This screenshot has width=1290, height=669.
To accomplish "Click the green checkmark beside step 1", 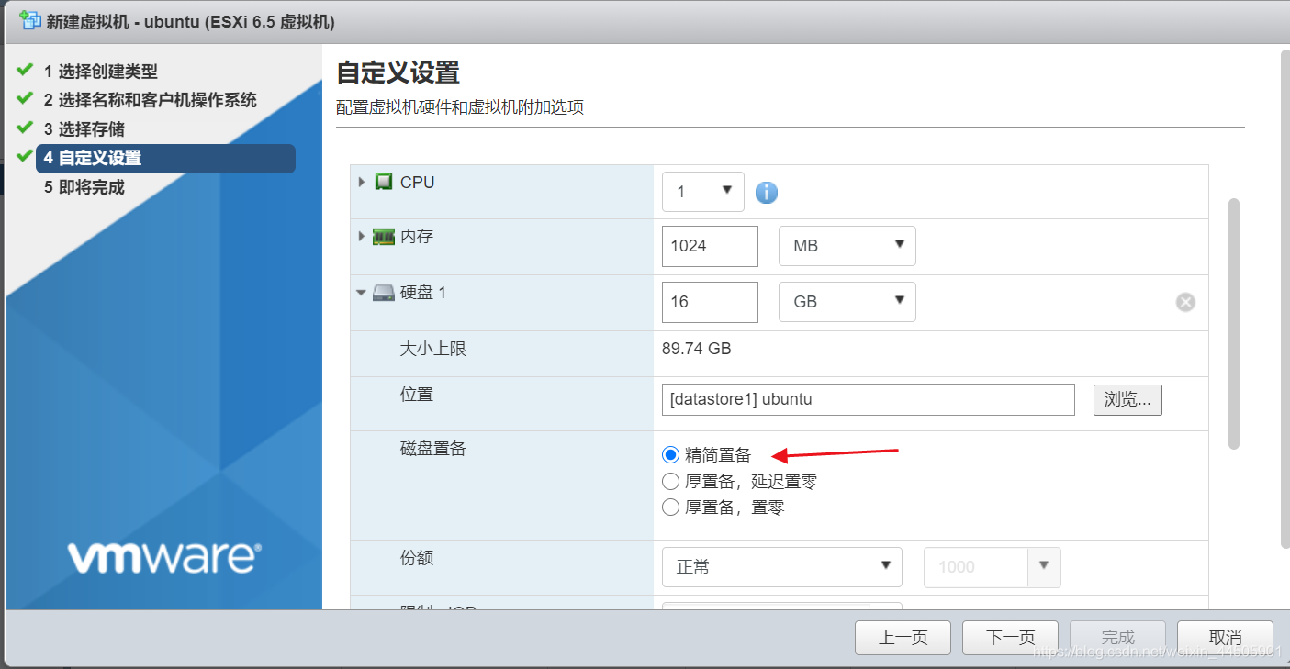I will click(x=22, y=71).
